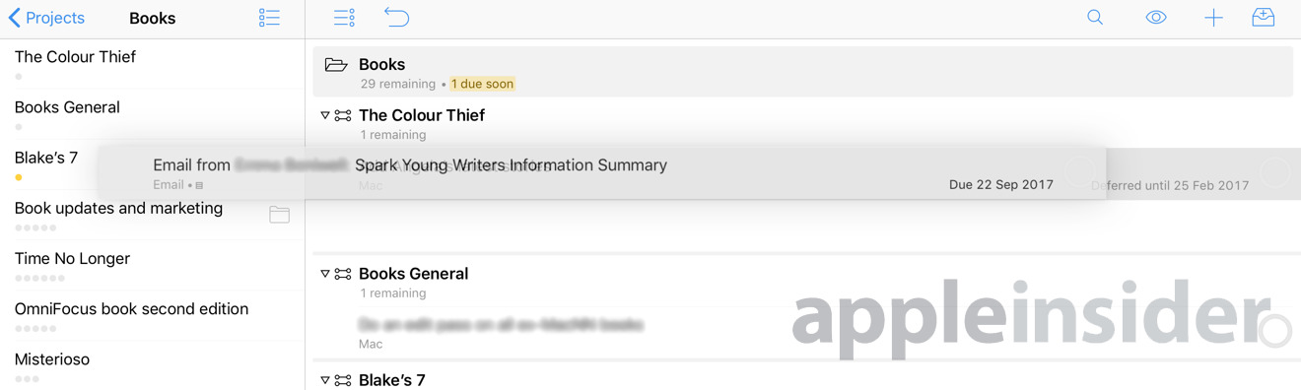The width and height of the screenshot is (1301, 390).
Task: Open sidebar list options icon next to Books
Action: pos(269,18)
